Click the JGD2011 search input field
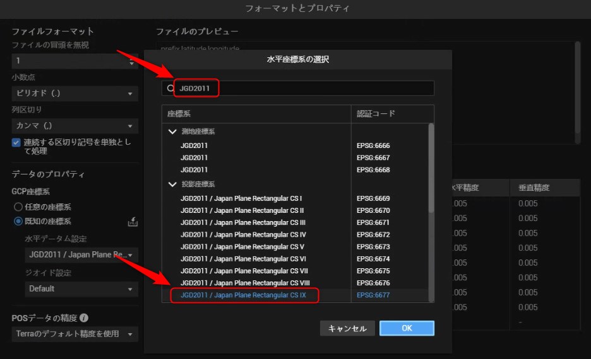Screen dimensions: 591x359 pos(303,89)
